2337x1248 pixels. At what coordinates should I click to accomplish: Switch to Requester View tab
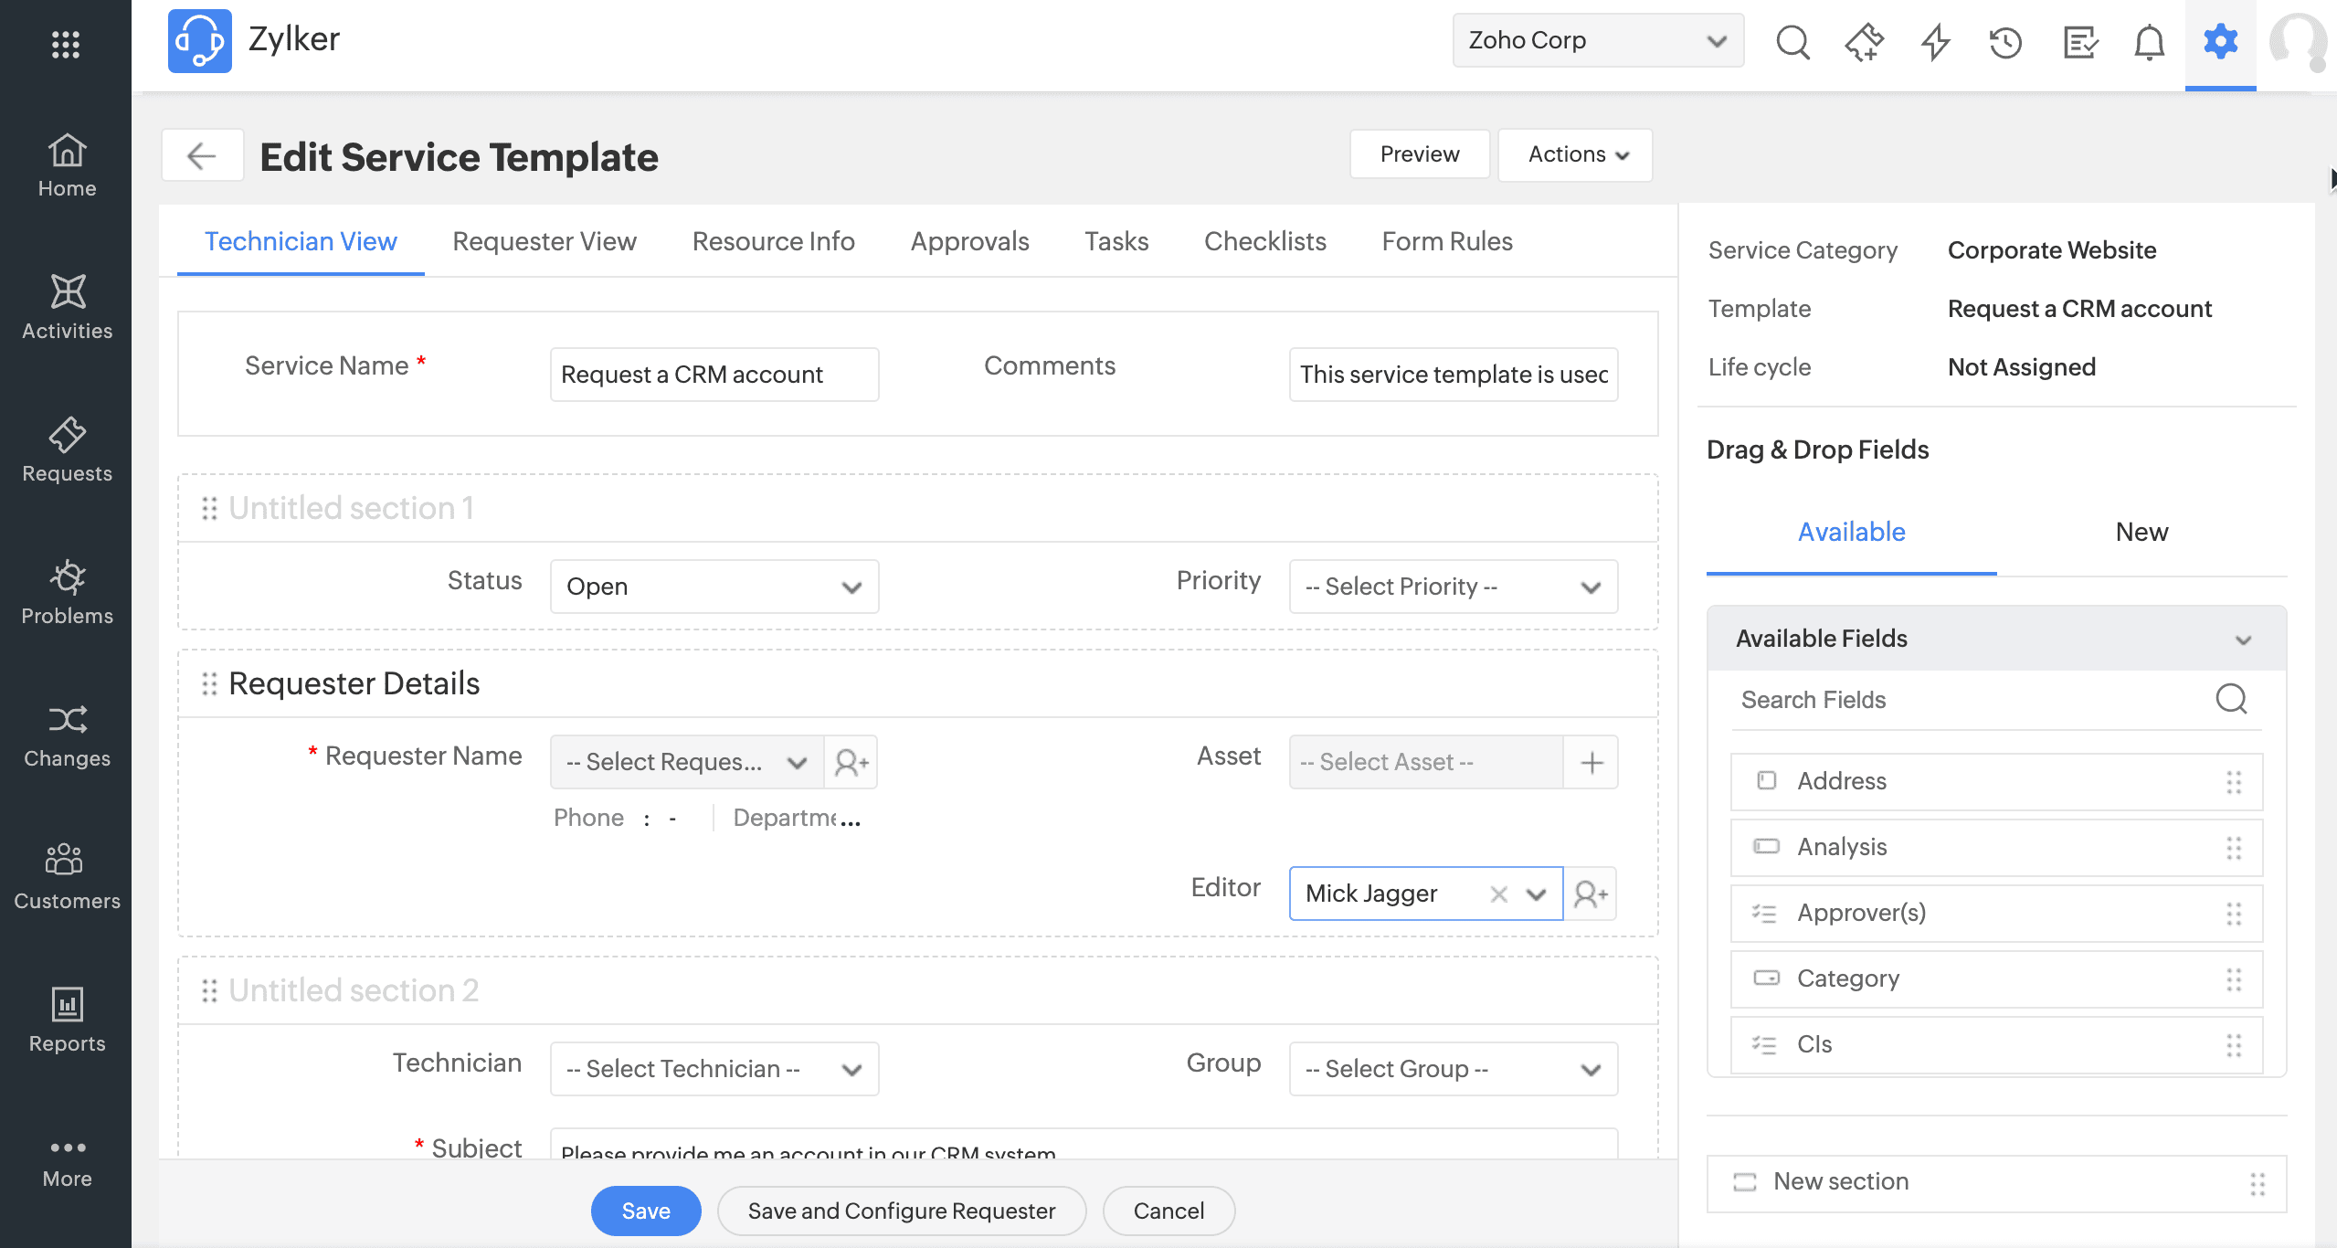(x=544, y=241)
